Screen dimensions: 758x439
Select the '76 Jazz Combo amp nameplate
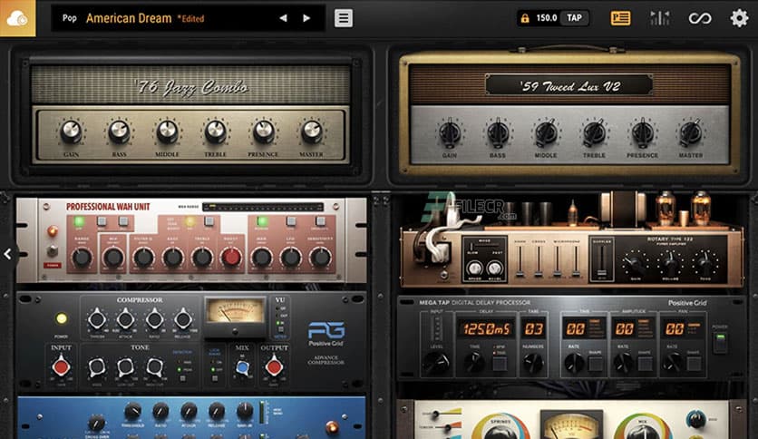(x=191, y=87)
